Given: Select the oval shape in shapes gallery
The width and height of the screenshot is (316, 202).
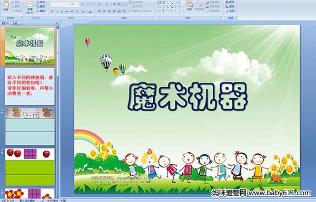Looking at the screenshot, I should (x=180, y=3).
